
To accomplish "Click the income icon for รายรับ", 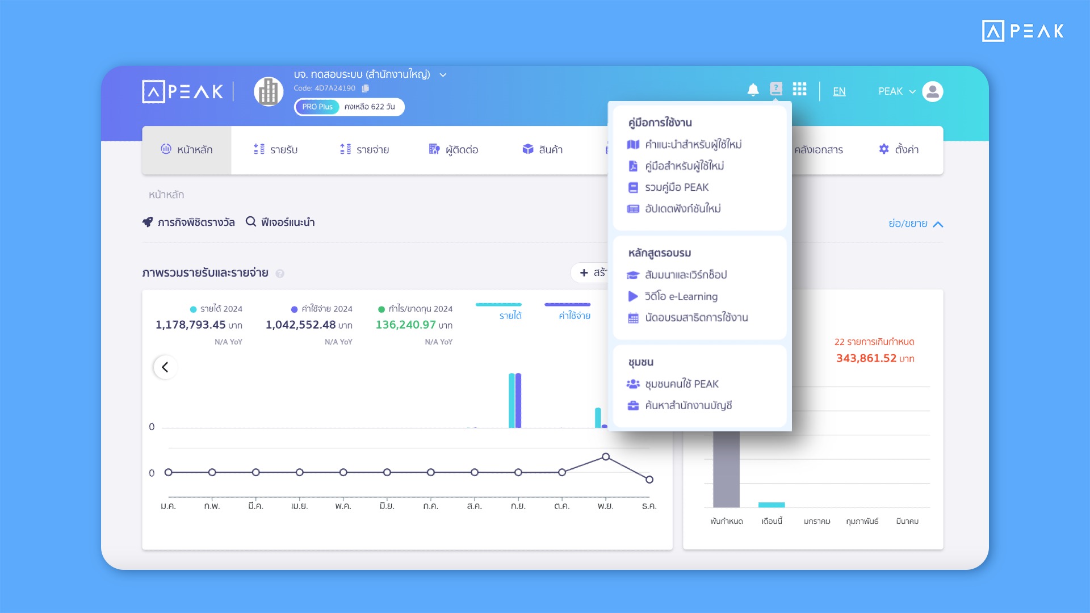I will [259, 149].
